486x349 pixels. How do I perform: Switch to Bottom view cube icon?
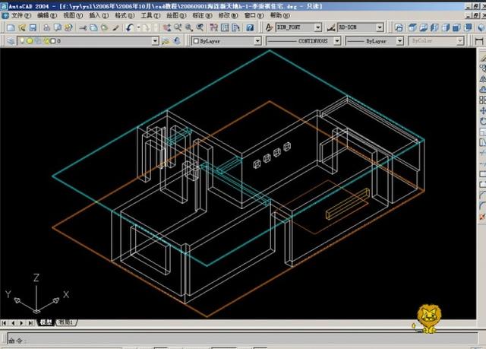coord(424,28)
